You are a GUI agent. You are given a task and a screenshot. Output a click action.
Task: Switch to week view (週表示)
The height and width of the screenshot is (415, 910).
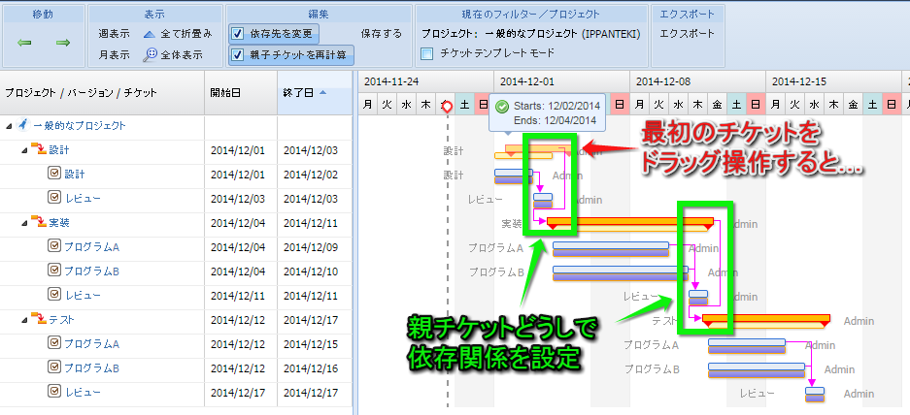pos(115,33)
